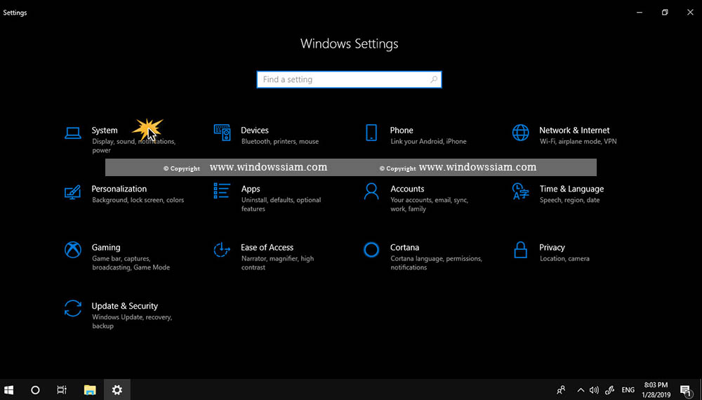Click 'Bluetooth, printers, mouse' description
This screenshot has width=702, height=400.
pyautogui.click(x=280, y=141)
